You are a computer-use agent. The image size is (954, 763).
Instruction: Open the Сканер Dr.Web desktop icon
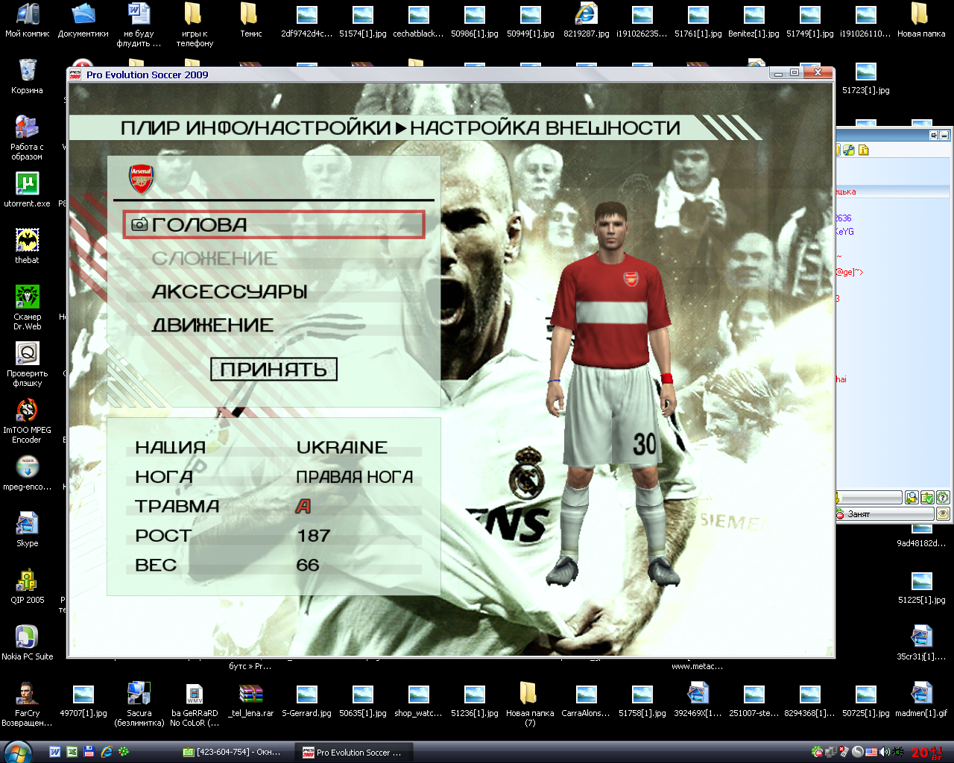pyautogui.click(x=28, y=308)
